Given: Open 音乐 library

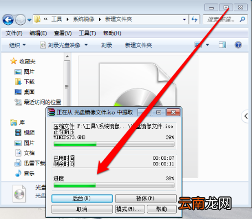Looking at the screenshot, I should pos(29,173).
